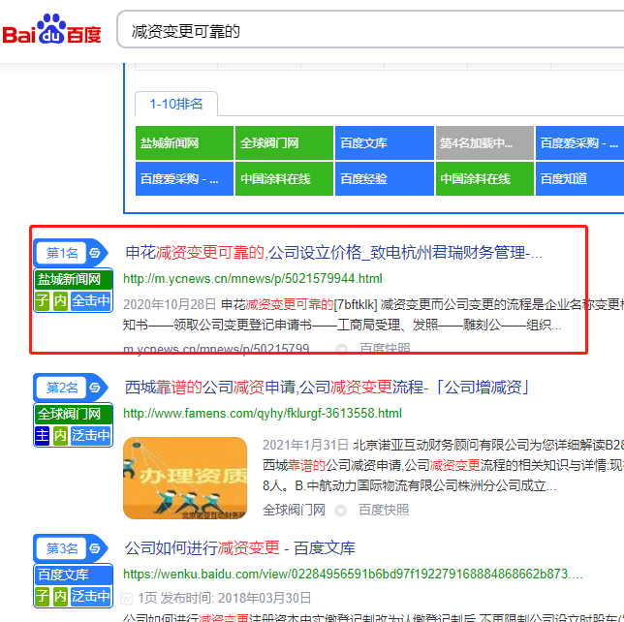Click the 百度文库 site label under 第3名
Image resolution: width=624 pixels, height=622 pixels.
click(x=74, y=575)
